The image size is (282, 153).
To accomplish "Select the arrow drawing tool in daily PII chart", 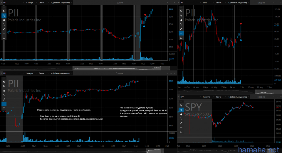I will tap(181, 29).
